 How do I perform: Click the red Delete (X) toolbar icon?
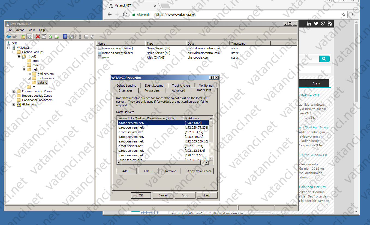coord(38,37)
